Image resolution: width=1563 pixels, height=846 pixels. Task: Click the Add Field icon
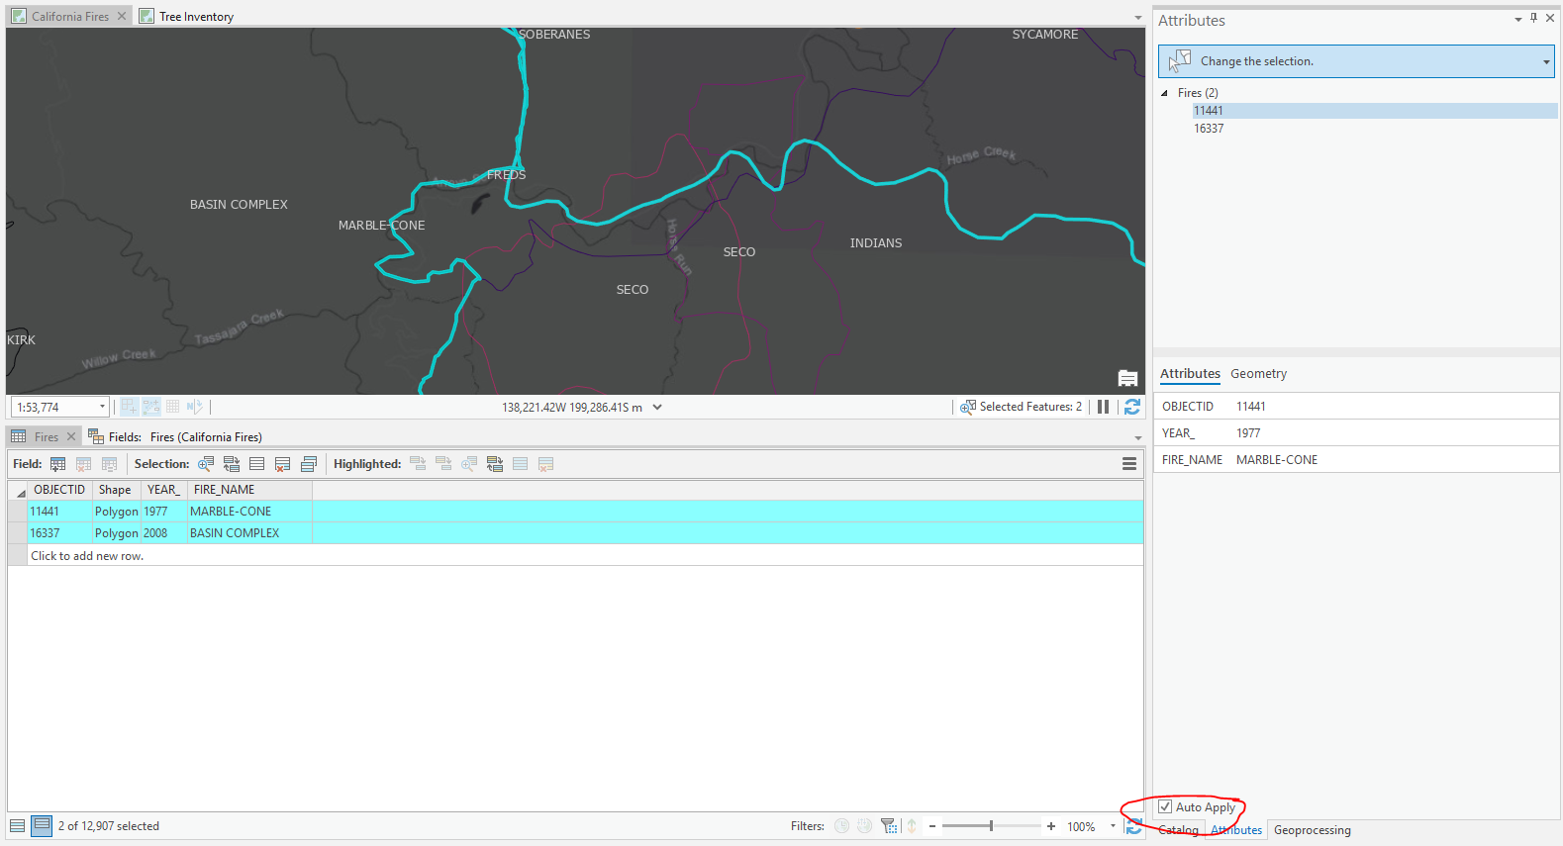point(58,464)
